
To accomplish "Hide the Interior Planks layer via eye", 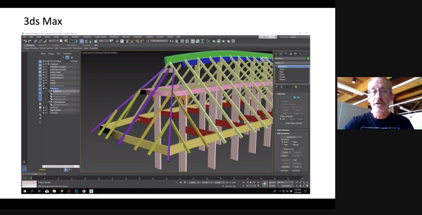I will (46, 72).
